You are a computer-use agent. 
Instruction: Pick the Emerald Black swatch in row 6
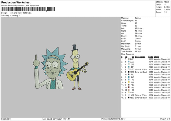click(x=129, y=72)
